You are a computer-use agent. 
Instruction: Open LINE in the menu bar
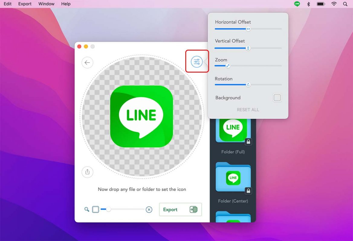coord(297,4)
